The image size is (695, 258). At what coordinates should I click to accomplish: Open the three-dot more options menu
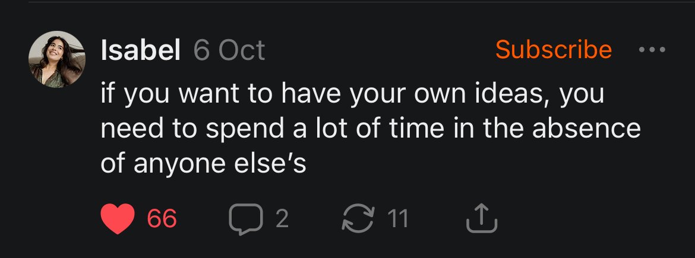[x=652, y=50]
